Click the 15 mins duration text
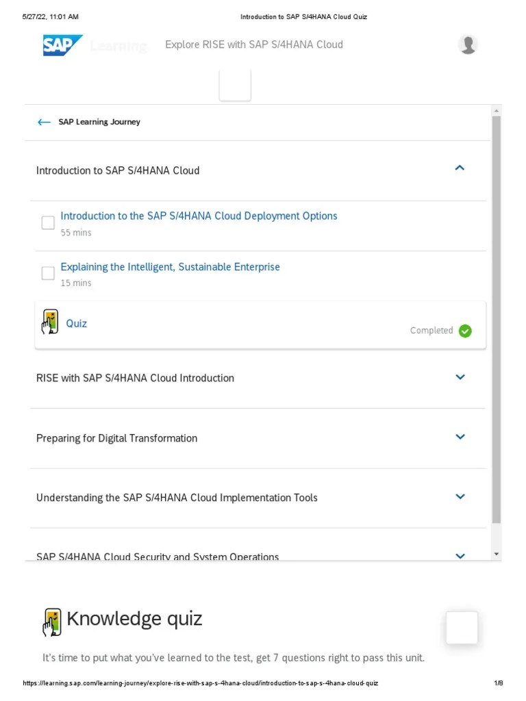 tap(76, 283)
